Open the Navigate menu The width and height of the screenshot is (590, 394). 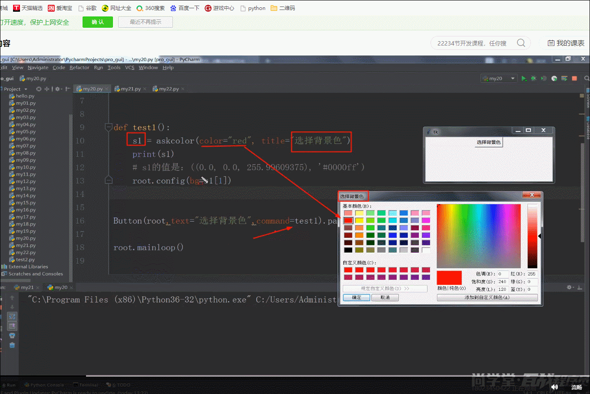point(38,68)
